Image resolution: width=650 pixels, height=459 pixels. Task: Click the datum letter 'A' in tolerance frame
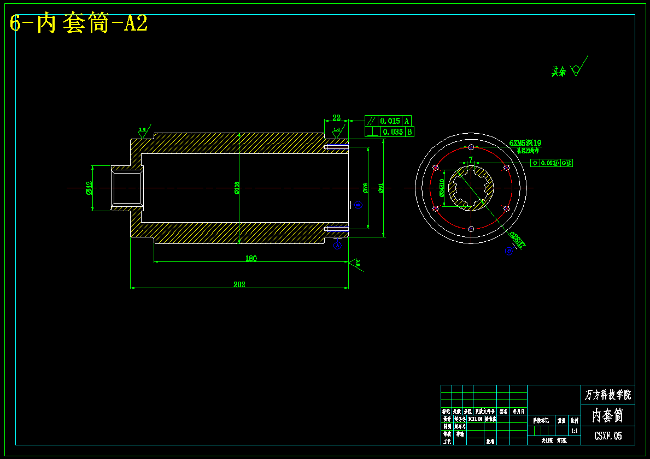[x=407, y=121]
